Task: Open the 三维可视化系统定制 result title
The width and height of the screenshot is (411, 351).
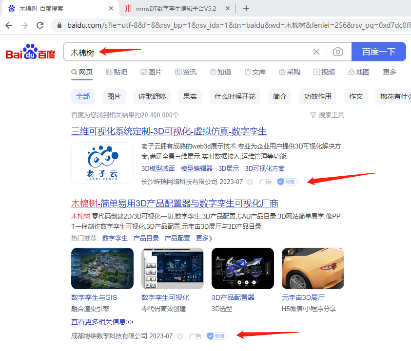Action: (x=169, y=131)
